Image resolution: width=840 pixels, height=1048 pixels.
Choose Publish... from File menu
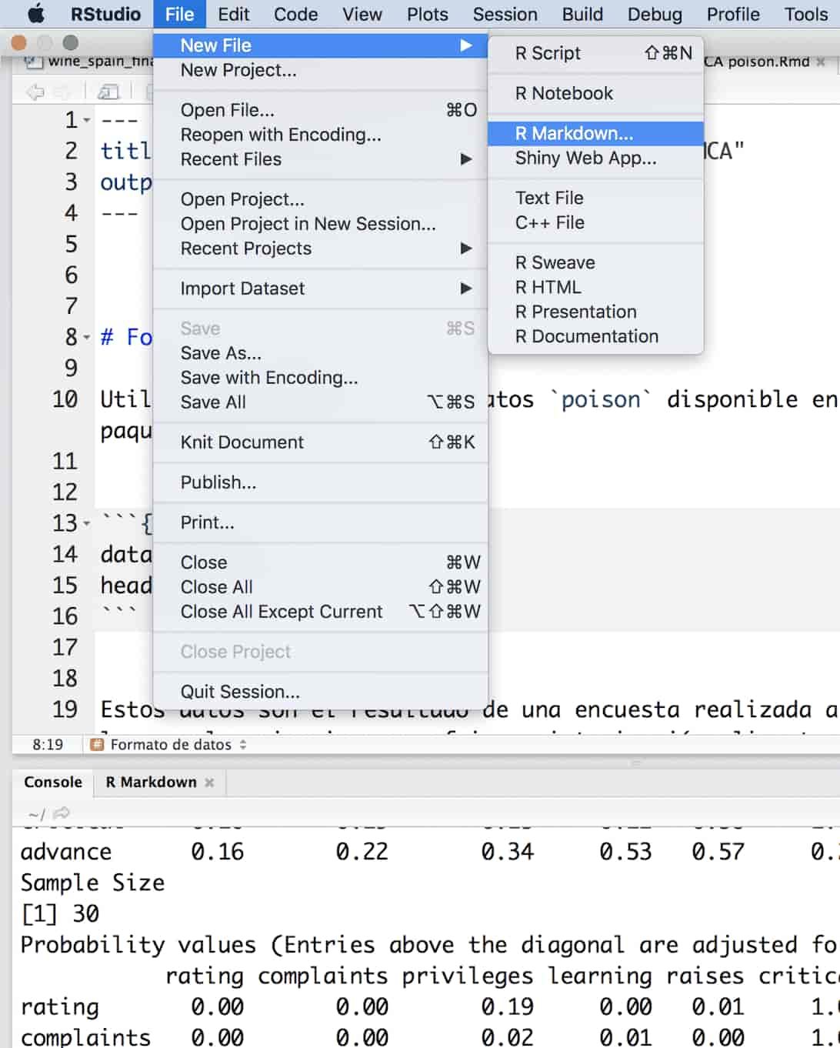click(321, 482)
